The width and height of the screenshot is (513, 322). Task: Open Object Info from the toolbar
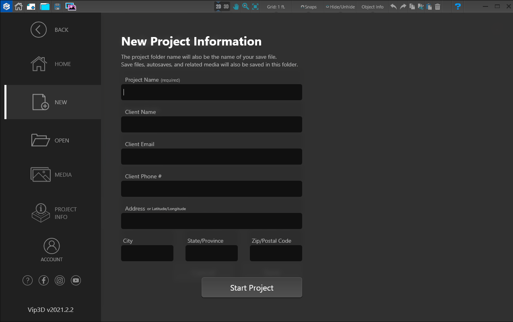tap(372, 6)
